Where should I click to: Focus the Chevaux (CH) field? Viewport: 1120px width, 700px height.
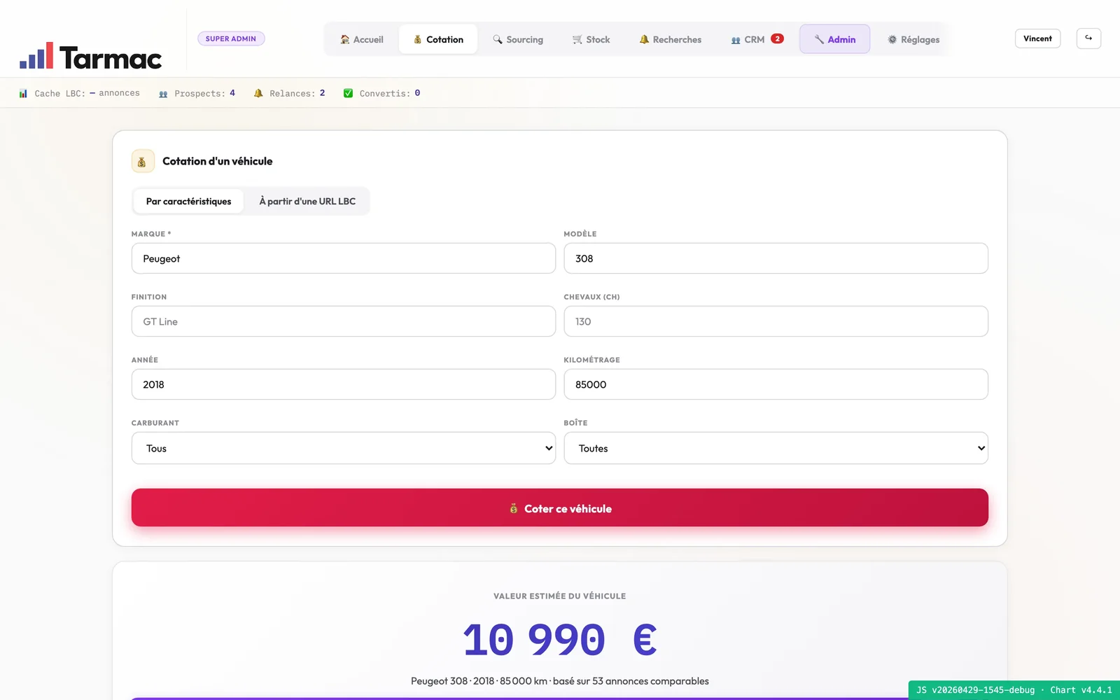coord(776,321)
